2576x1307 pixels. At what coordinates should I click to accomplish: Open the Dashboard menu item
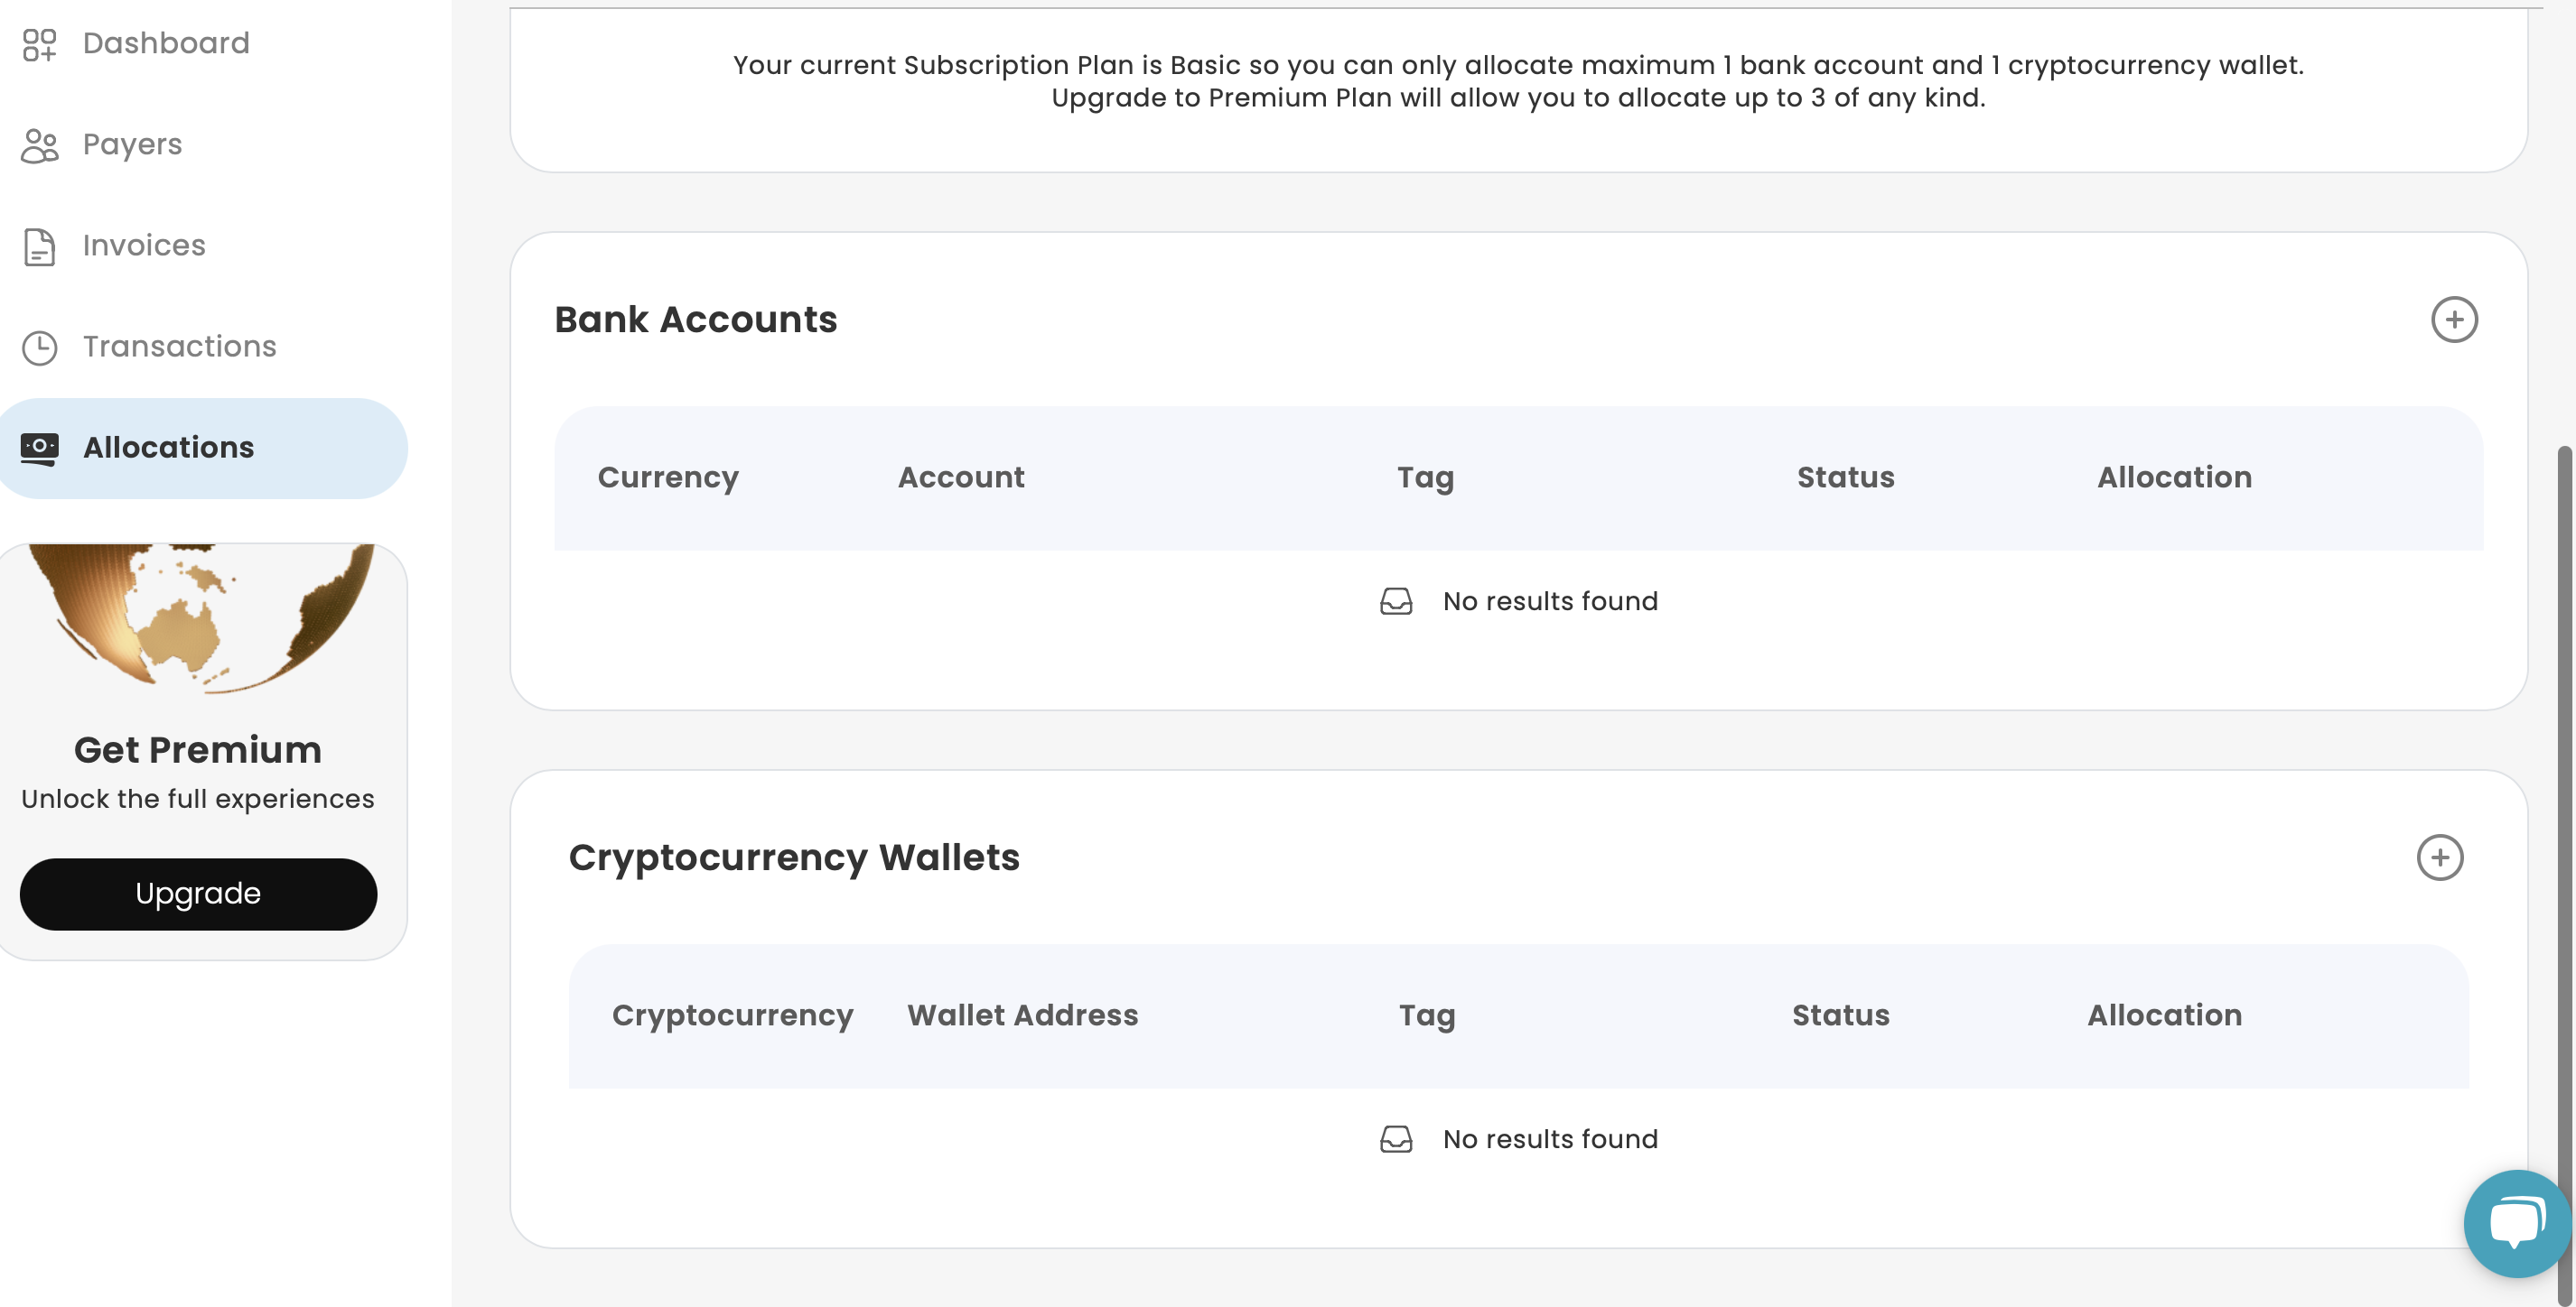[x=166, y=44]
